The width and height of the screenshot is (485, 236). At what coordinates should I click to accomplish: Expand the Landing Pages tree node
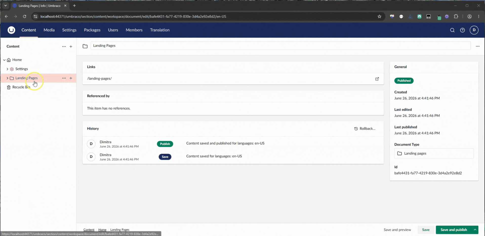click(7, 78)
